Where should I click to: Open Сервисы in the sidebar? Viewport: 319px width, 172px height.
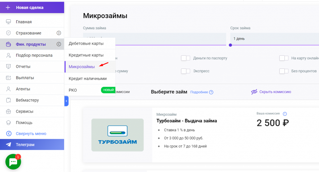[x=32, y=111]
